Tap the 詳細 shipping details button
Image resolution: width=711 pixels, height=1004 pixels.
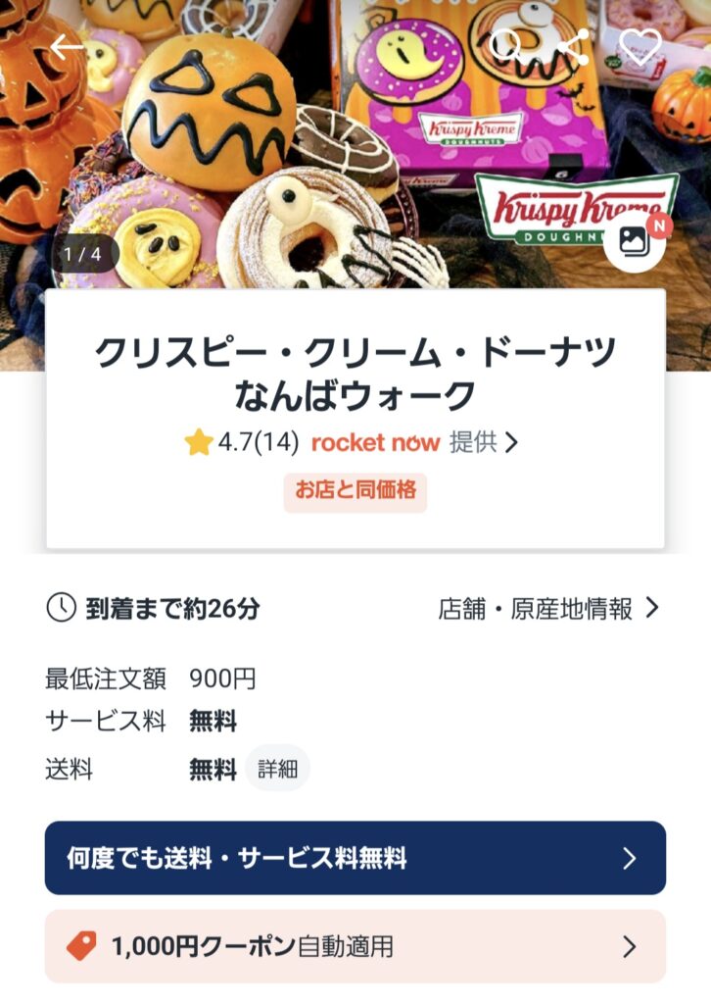tap(277, 769)
